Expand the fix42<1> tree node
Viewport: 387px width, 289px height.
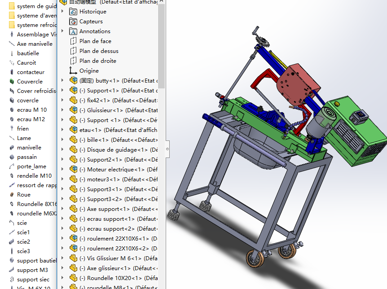tap(62, 100)
